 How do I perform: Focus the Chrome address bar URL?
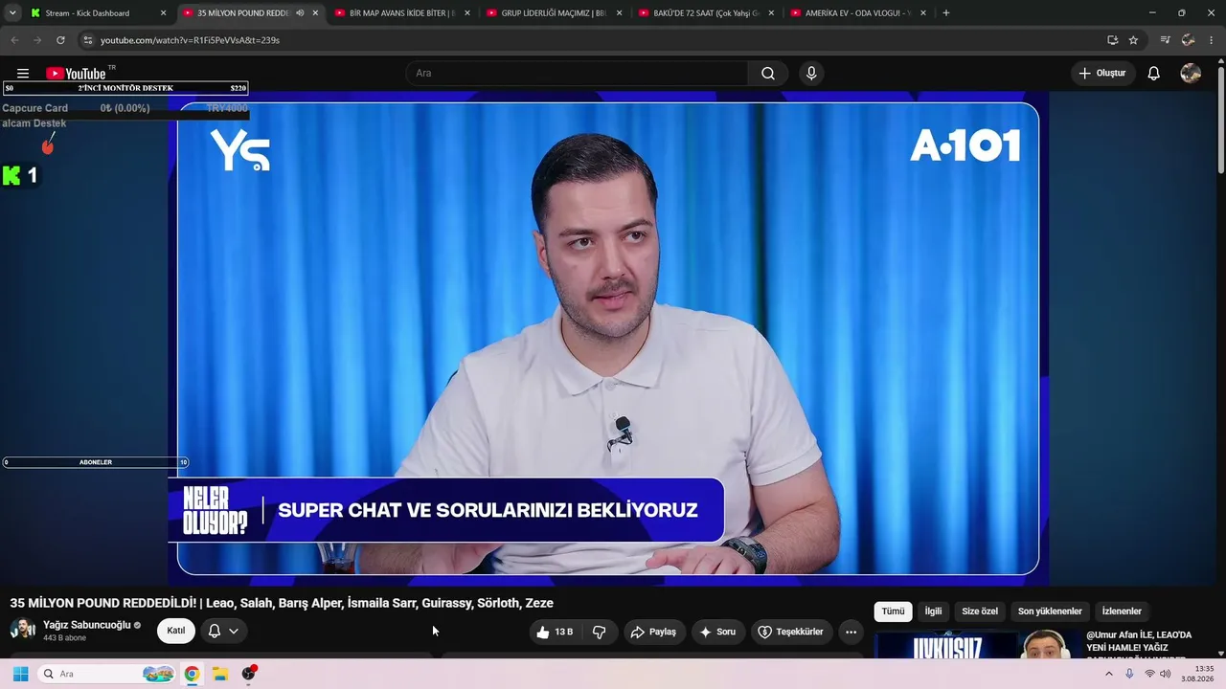pos(191,40)
